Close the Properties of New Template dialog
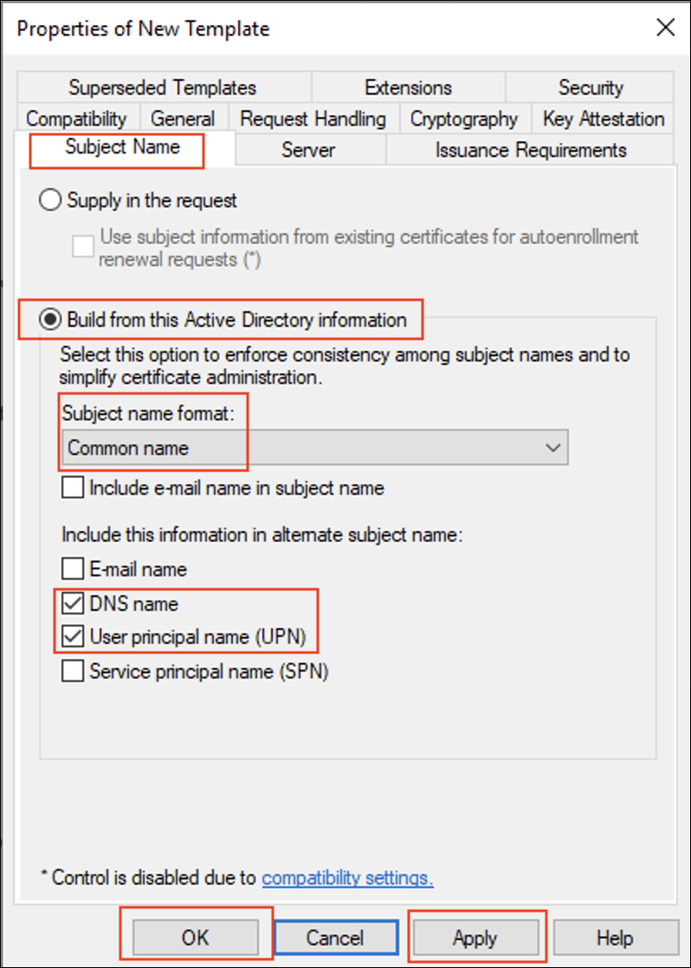This screenshot has width=691, height=968. click(665, 28)
